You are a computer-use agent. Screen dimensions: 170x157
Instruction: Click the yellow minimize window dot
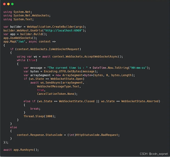8,4
